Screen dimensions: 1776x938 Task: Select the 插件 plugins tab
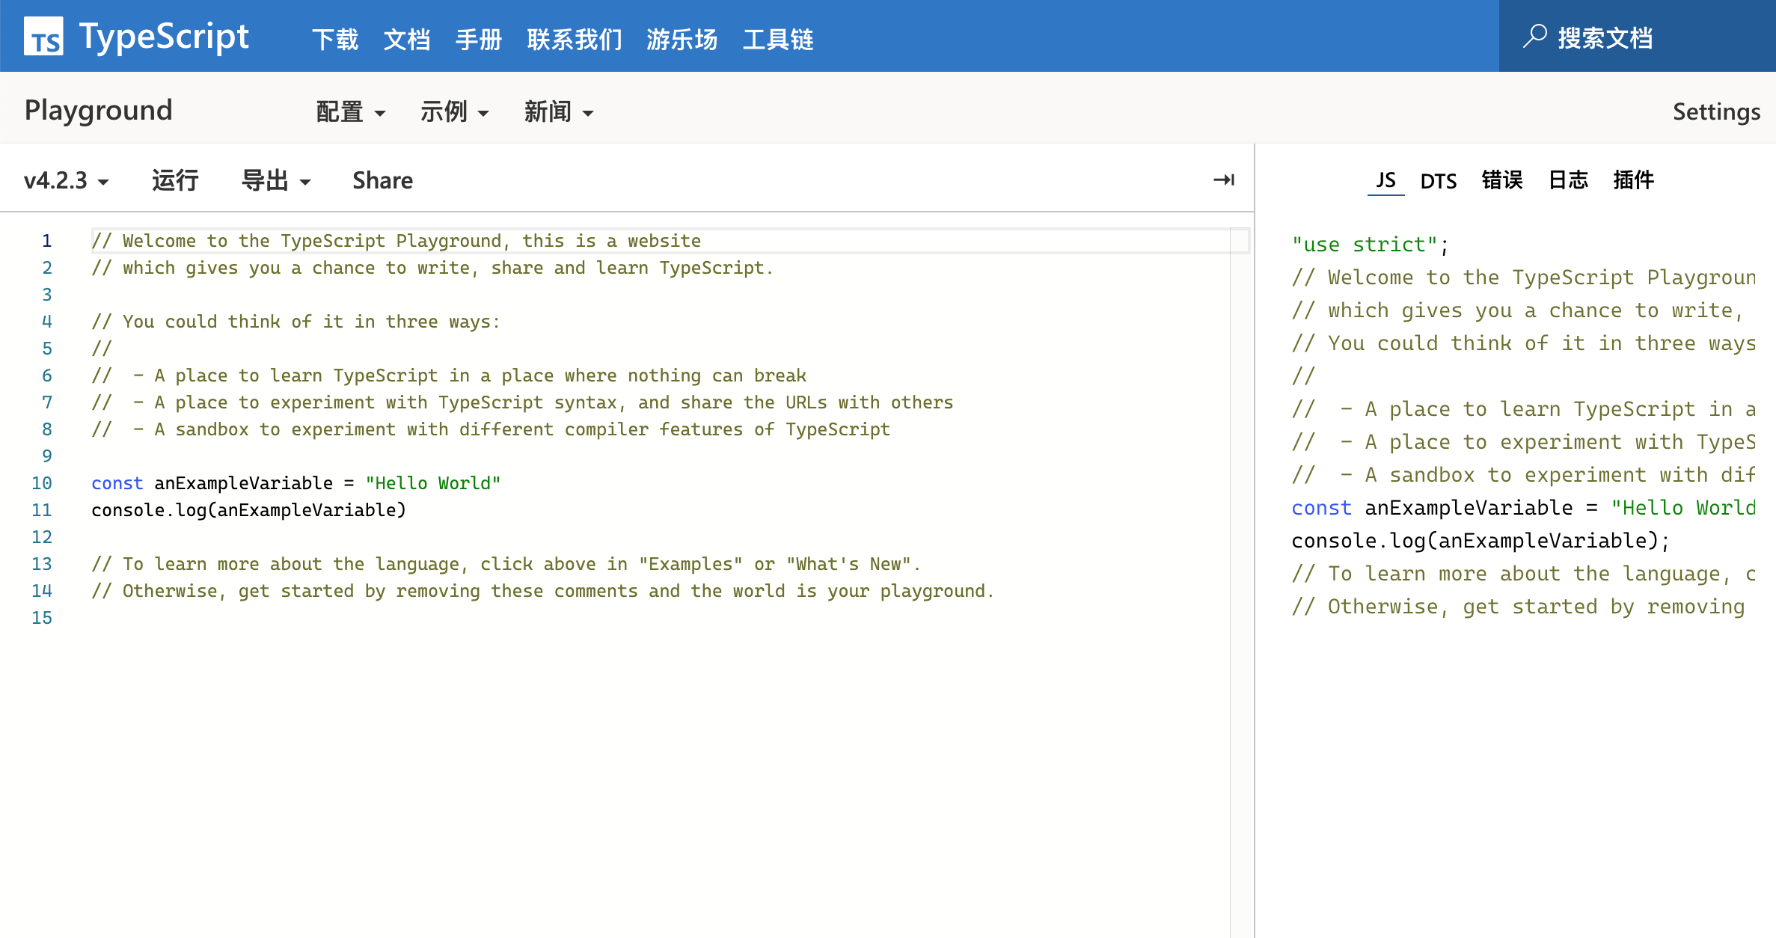tap(1633, 180)
